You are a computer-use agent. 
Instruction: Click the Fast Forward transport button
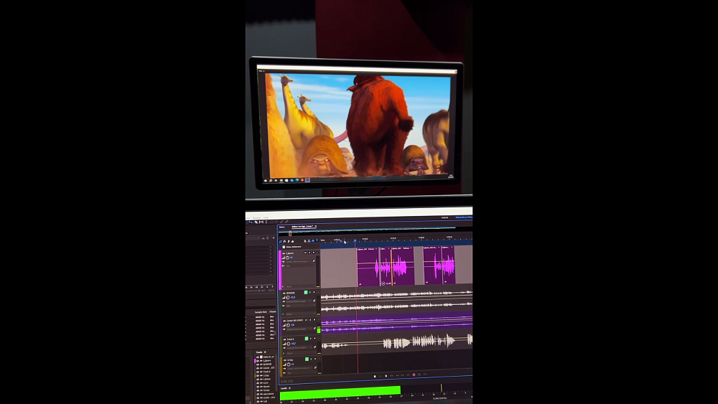click(403, 375)
